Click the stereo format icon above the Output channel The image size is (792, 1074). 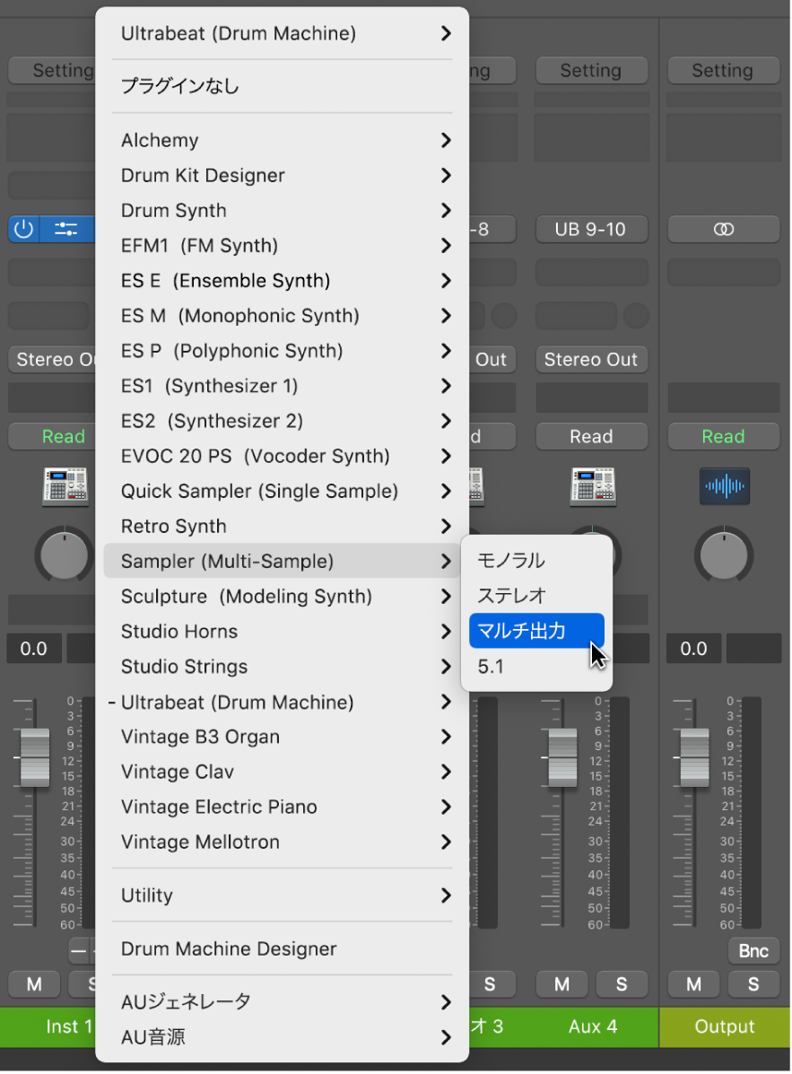tap(724, 229)
